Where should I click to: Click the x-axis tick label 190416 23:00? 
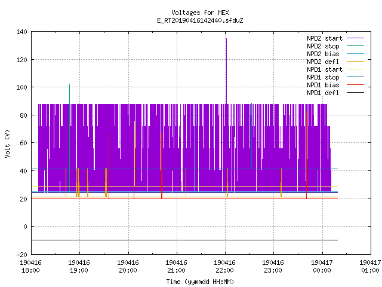point(273,267)
